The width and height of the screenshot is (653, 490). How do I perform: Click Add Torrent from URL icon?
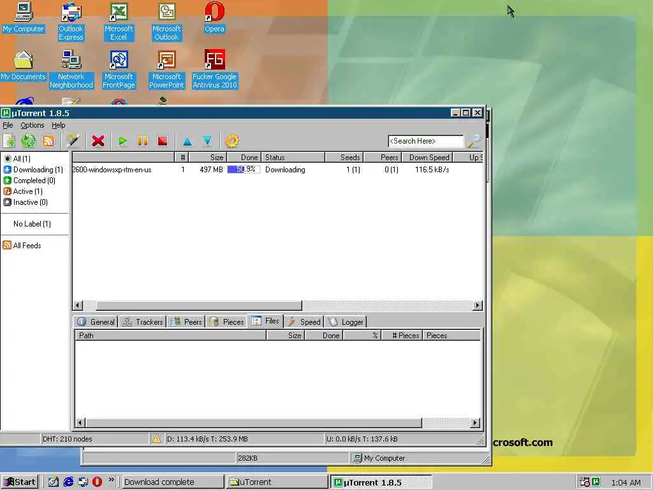pyautogui.click(x=29, y=141)
